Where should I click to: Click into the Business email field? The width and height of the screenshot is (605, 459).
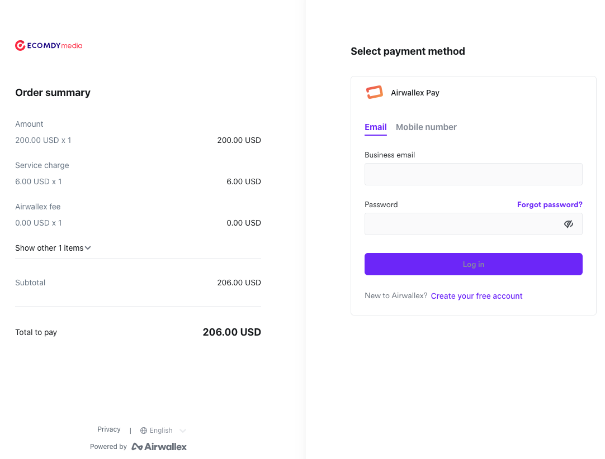pyautogui.click(x=473, y=174)
